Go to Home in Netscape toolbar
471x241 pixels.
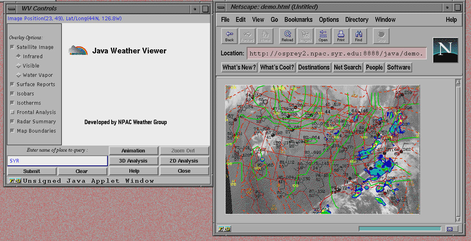[x=266, y=36]
